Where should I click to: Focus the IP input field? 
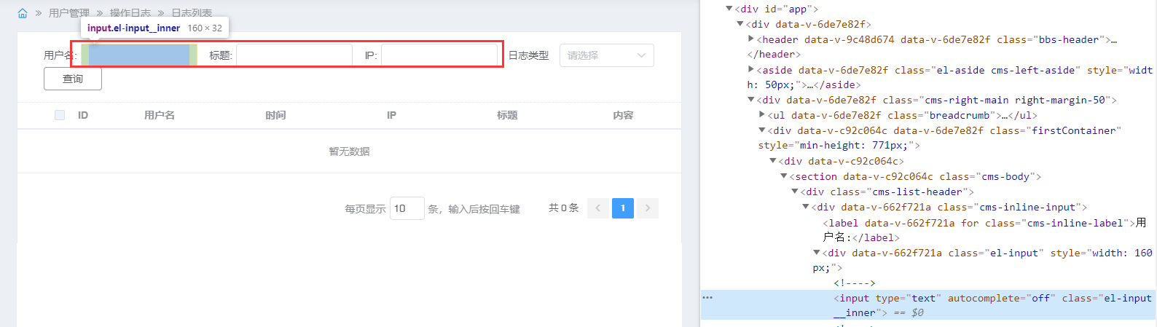coord(439,55)
